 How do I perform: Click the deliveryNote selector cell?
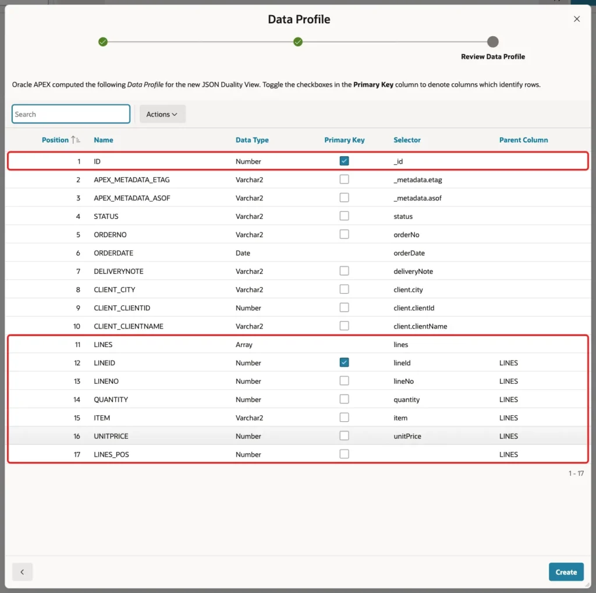click(x=413, y=271)
